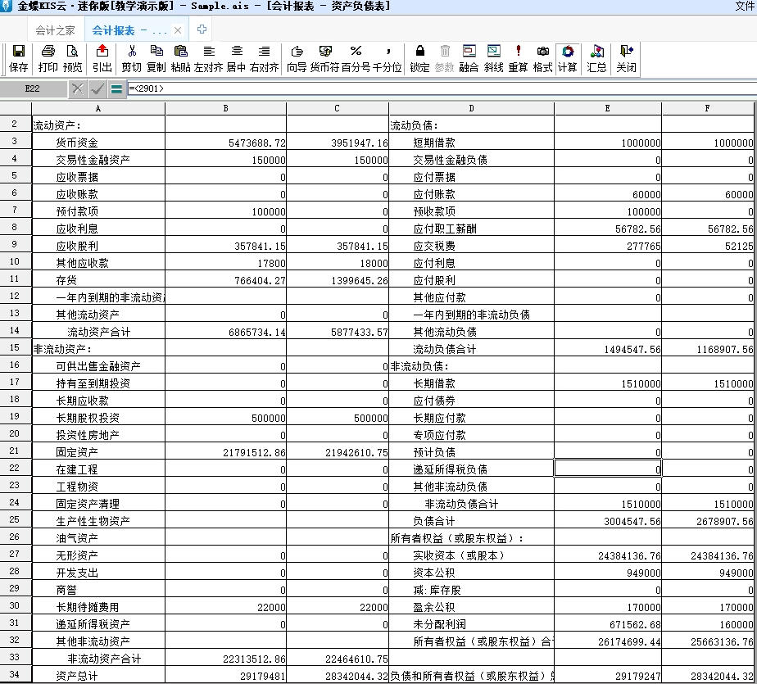
Task: Apply 货币符 currency symbol format
Action: 325,58
